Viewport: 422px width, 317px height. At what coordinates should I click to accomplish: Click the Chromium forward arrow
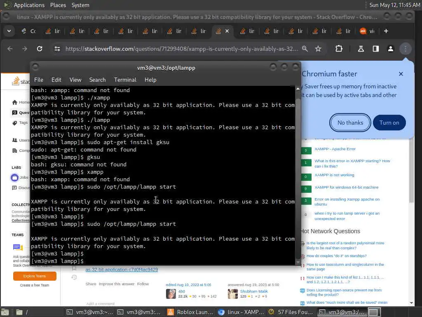pyautogui.click(x=24, y=49)
